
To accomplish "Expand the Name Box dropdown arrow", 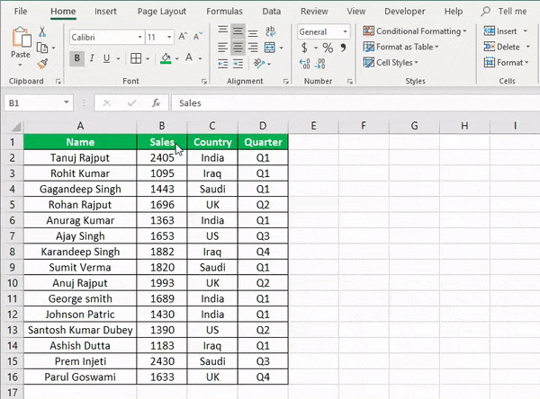I will 66,102.
